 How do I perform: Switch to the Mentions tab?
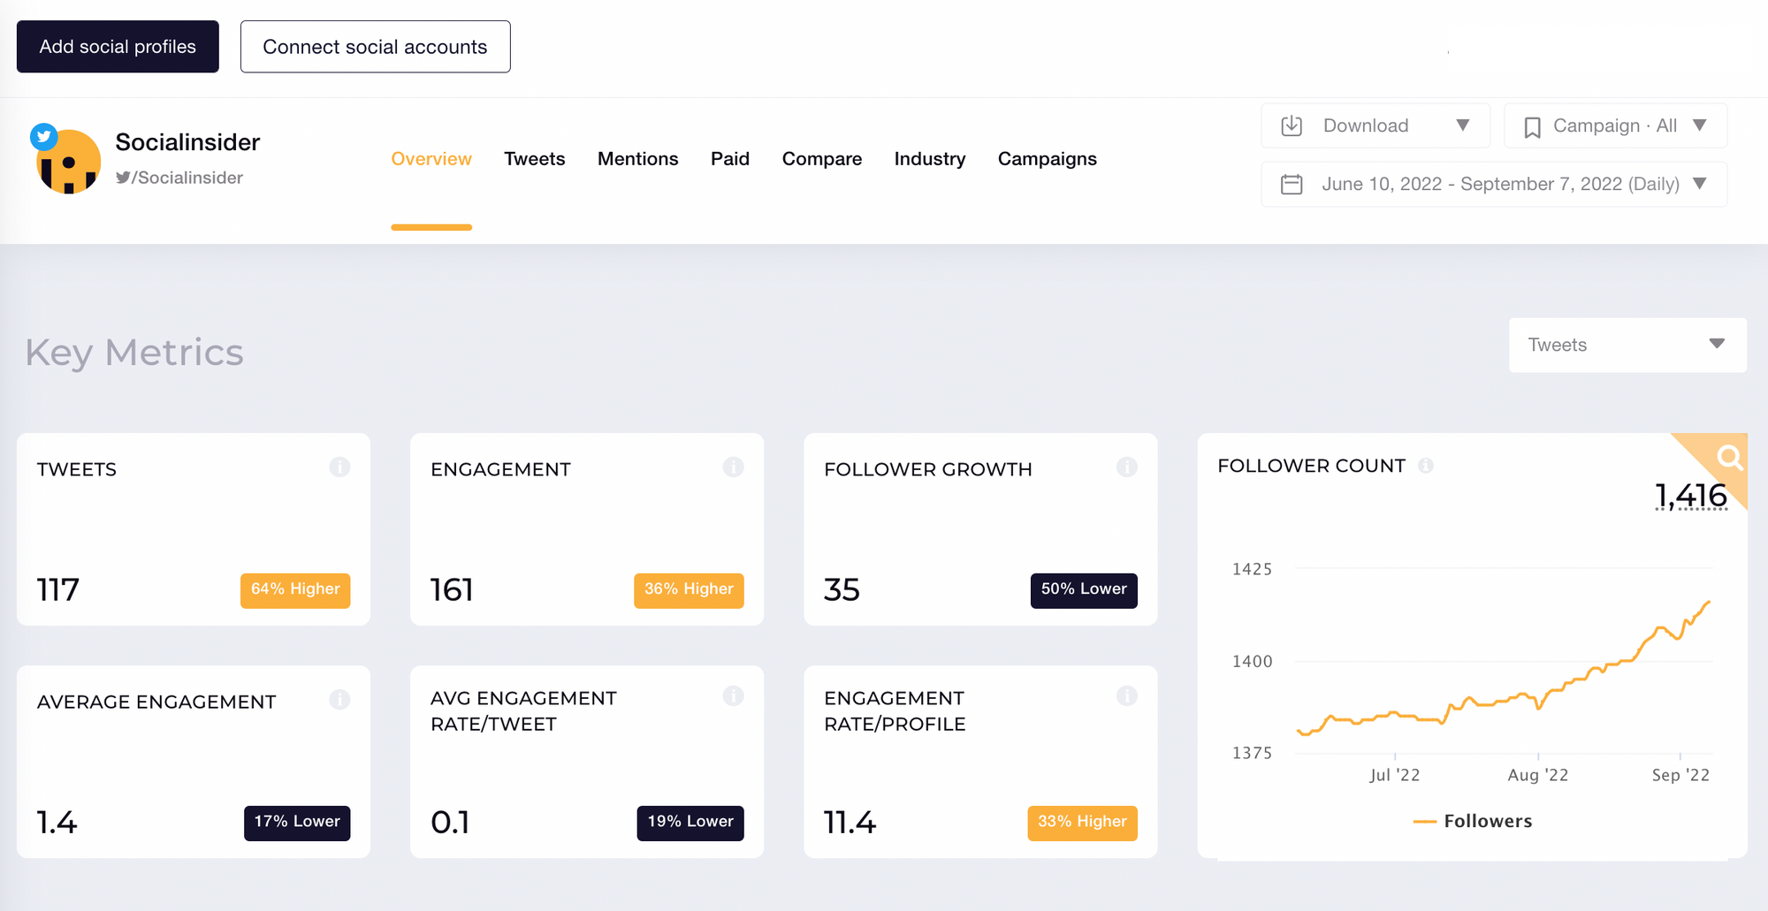click(638, 159)
